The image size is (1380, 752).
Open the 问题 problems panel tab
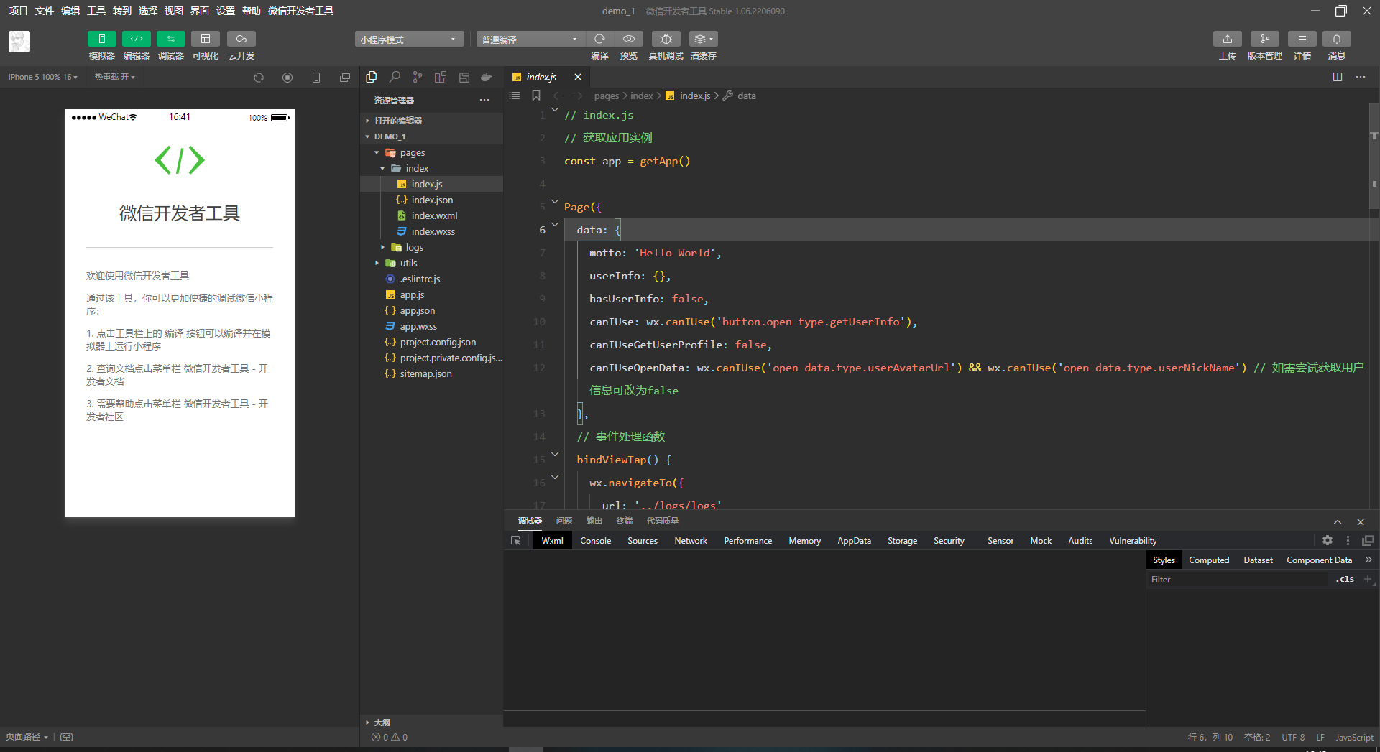coord(564,521)
